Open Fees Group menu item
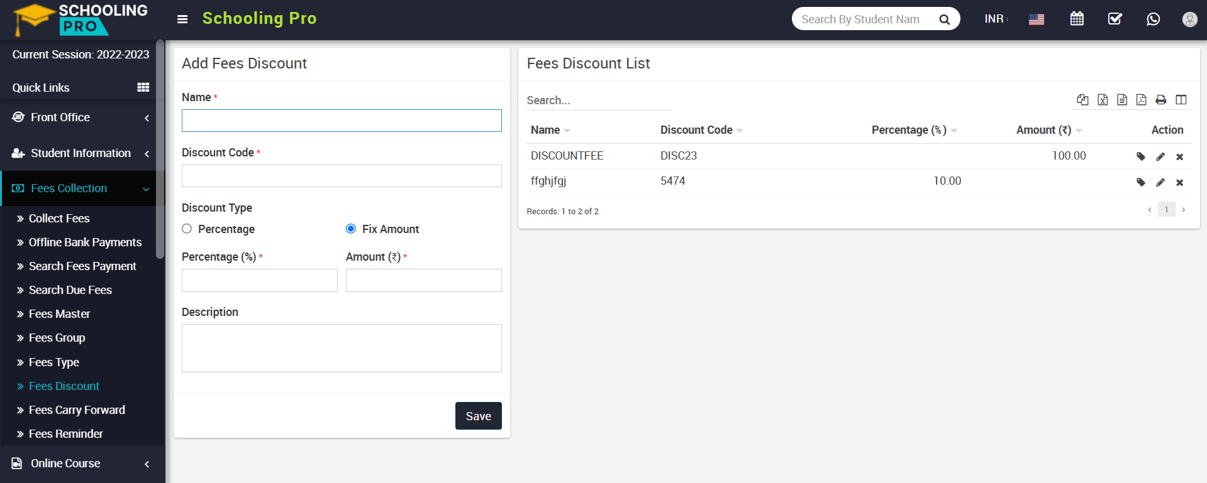 pyautogui.click(x=57, y=338)
